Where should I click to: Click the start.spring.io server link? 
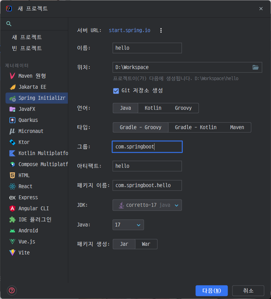pos(130,30)
